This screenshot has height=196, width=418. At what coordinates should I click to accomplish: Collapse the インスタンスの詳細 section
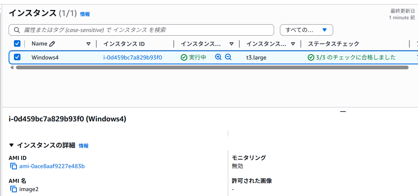click(x=11, y=145)
